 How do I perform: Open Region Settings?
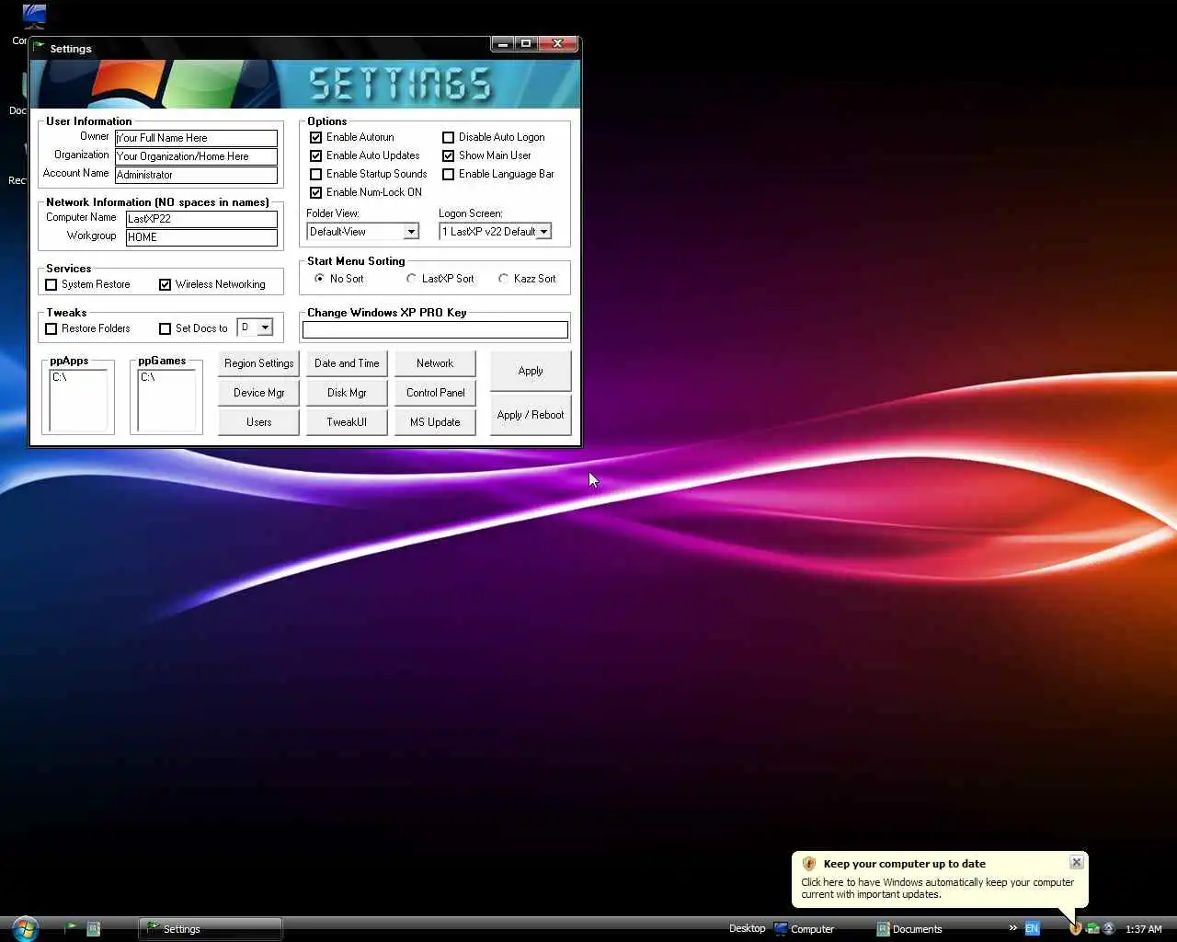point(258,363)
